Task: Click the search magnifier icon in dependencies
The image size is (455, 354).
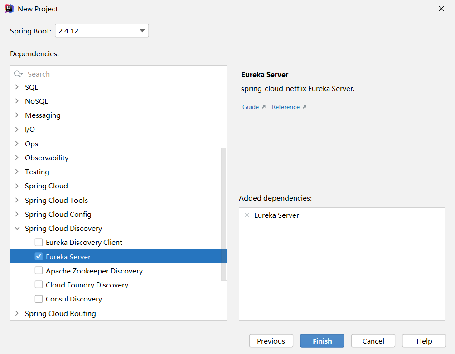Action: 18,74
